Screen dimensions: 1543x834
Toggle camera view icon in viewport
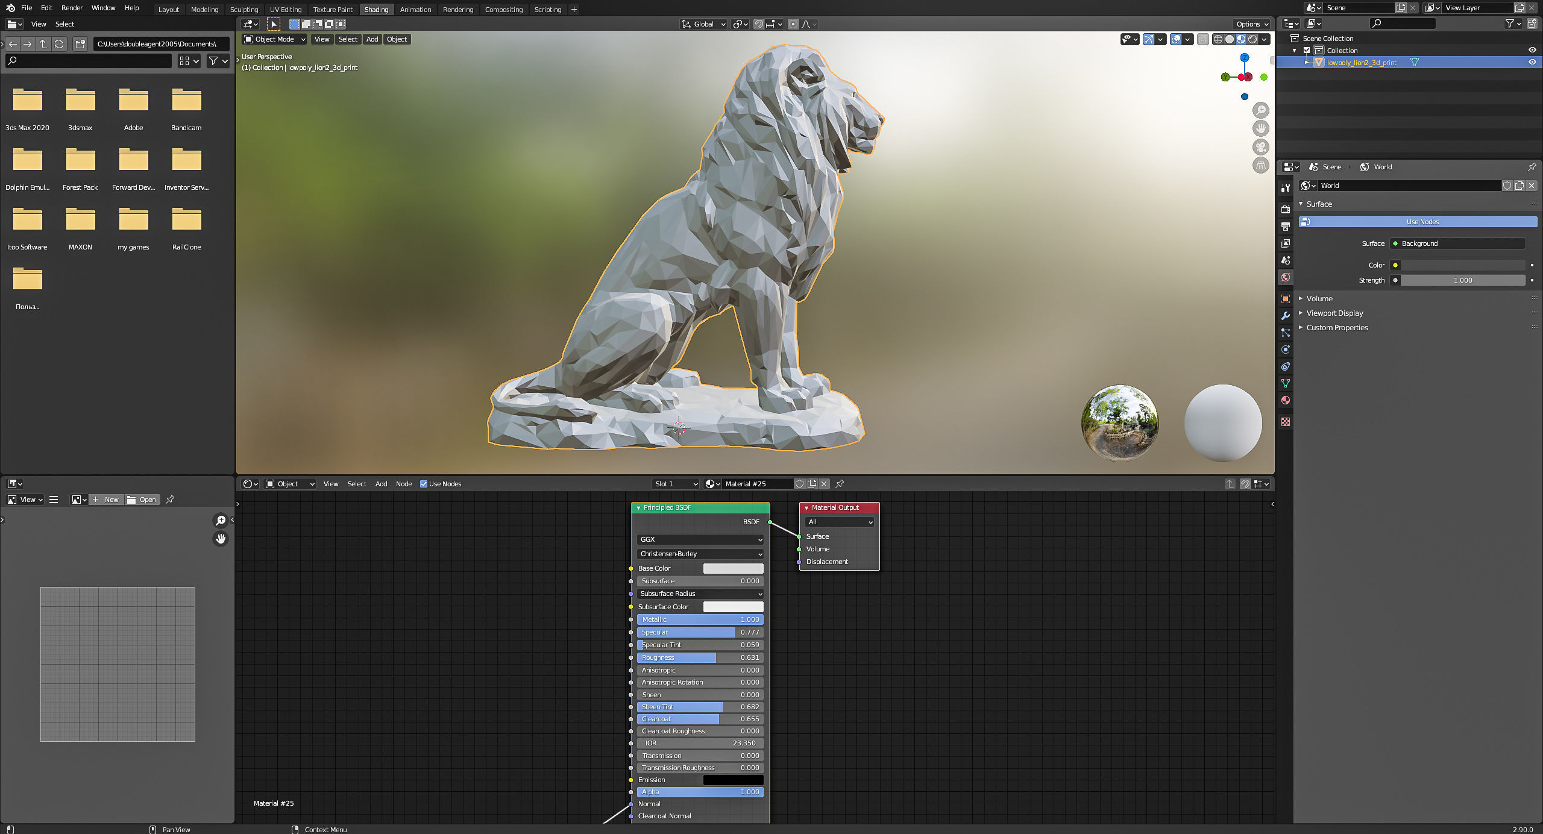(1260, 147)
